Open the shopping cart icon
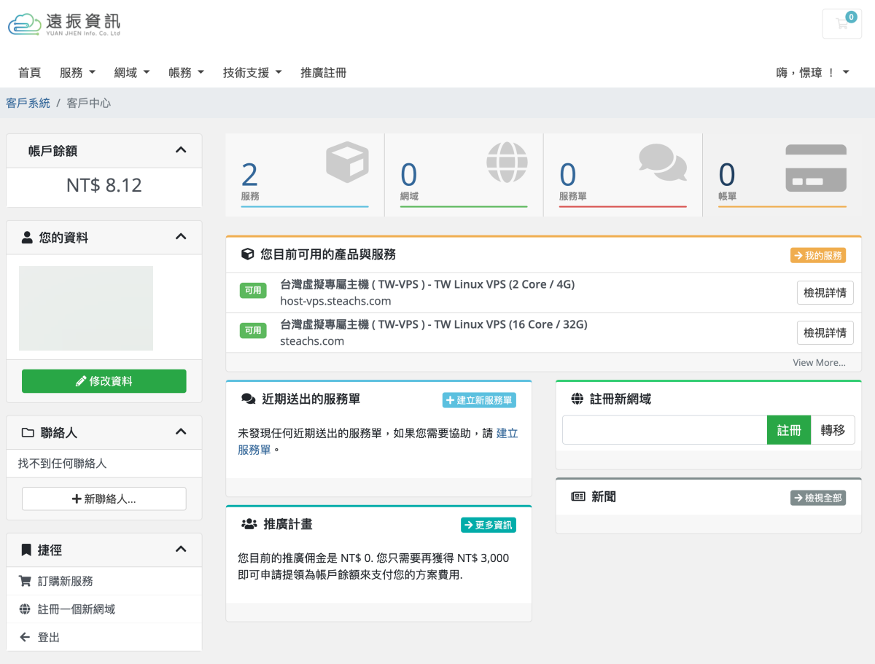This screenshot has height=664, width=875. (x=842, y=23)
